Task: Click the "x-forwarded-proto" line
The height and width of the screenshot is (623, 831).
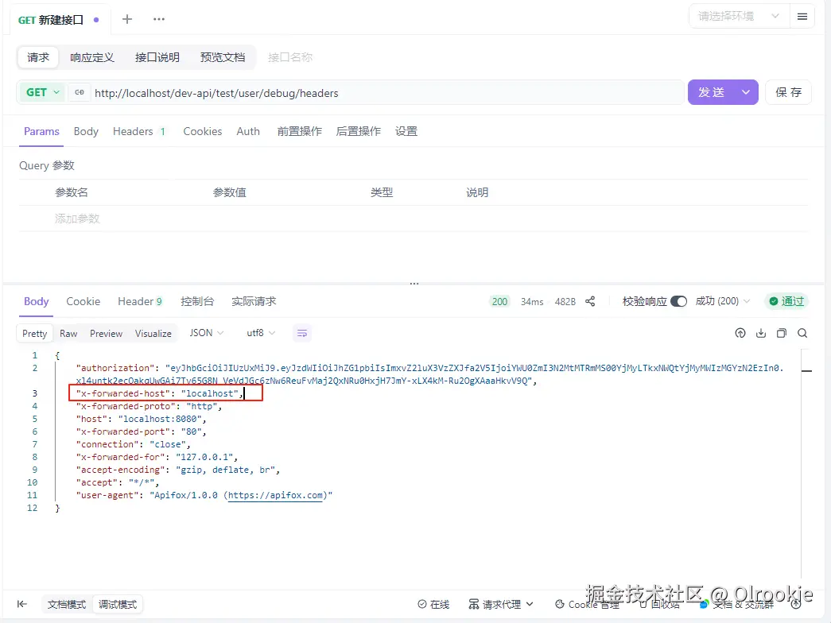Action: (x=149, y=406)
